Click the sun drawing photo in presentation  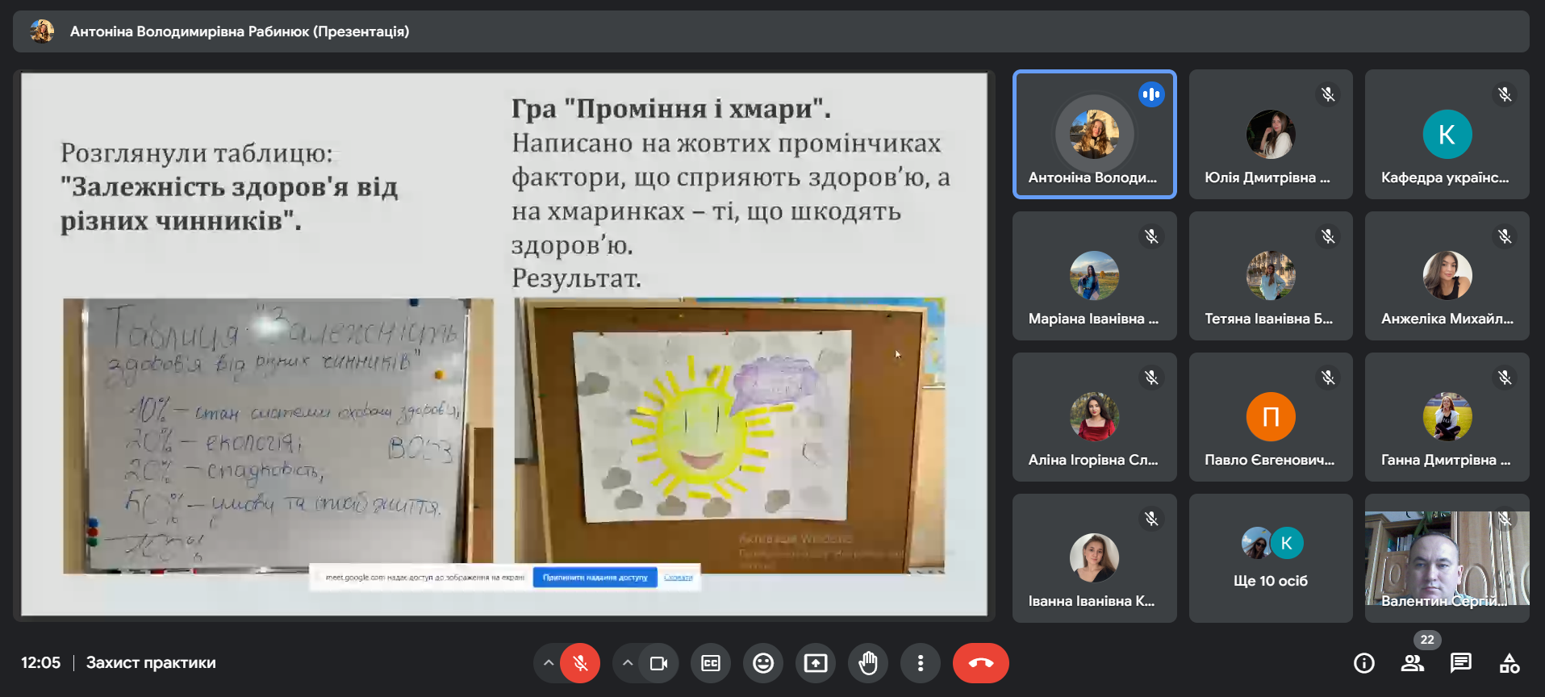pos(729,436)
